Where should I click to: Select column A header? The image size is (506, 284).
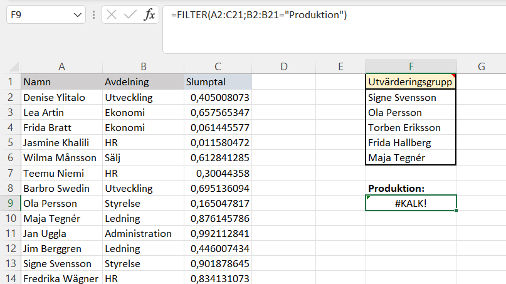tap(61, 66)
